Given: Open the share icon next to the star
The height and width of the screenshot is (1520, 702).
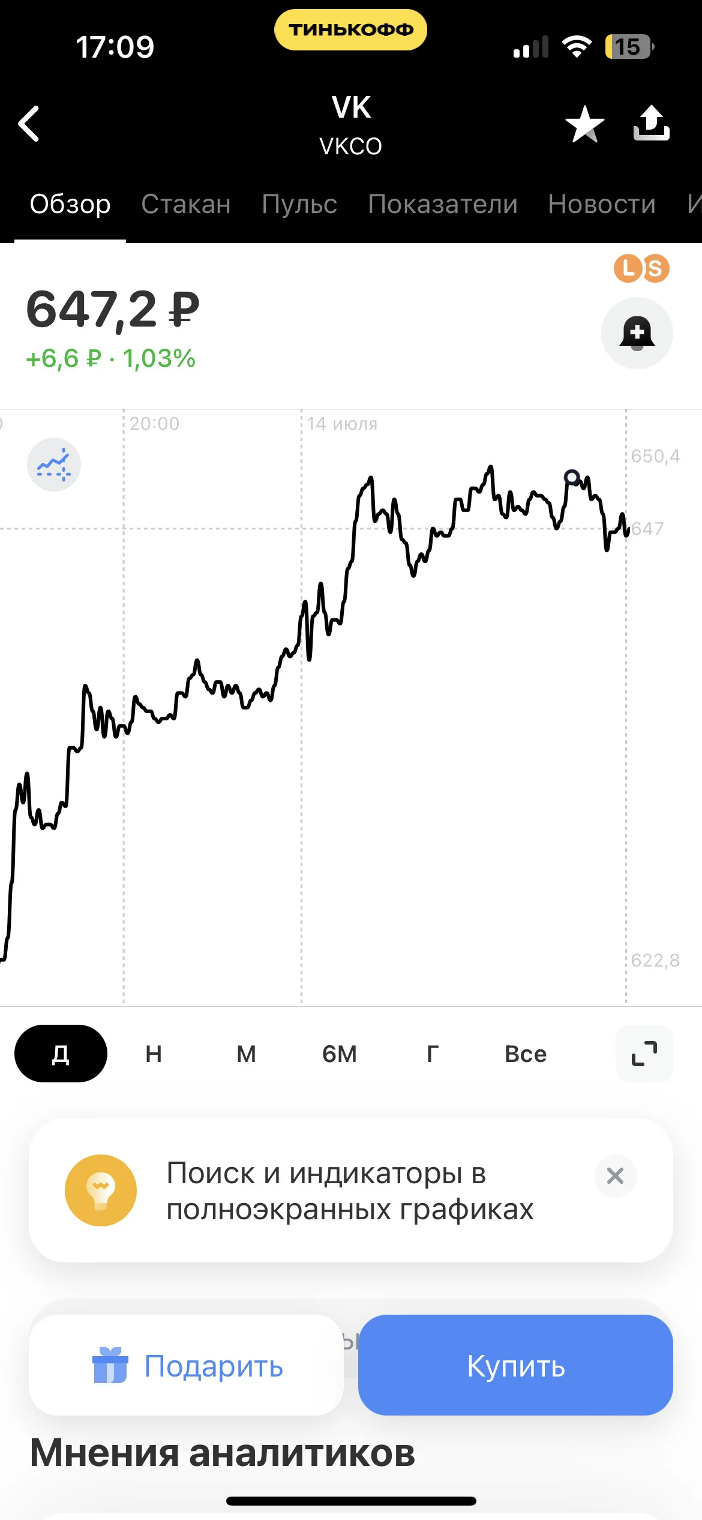Looking at the screenshot, I should [651, 123].
